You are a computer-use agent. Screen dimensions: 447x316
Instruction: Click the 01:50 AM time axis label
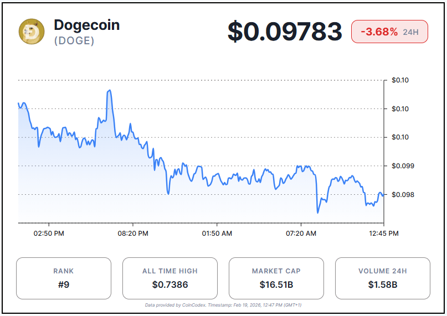pos(217,234)
